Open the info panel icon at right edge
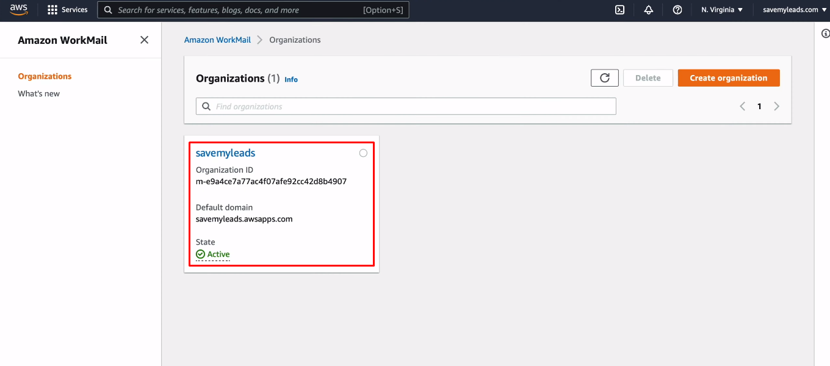This screenshot has width=830, height=366. click(x=826, y=34)
